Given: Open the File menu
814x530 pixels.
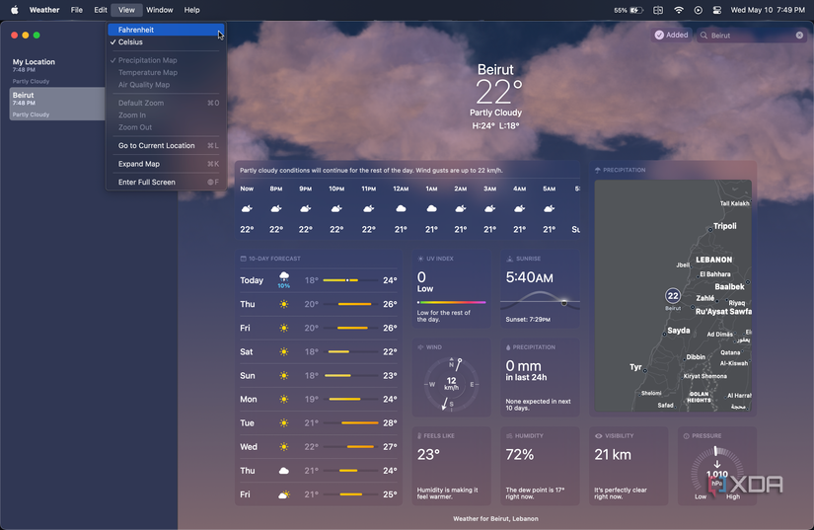Looking at the screenshot, I should tap(77, 10).
